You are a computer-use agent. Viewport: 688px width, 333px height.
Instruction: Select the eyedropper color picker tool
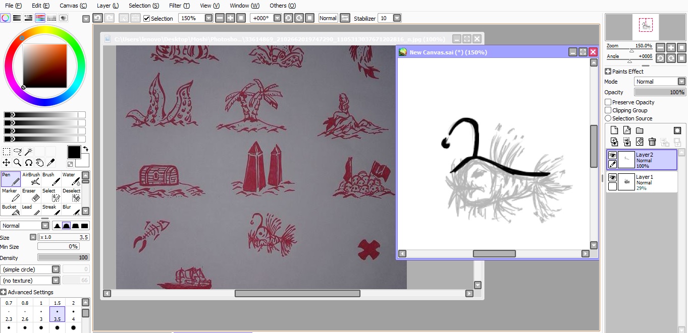[x=50, y=162]
